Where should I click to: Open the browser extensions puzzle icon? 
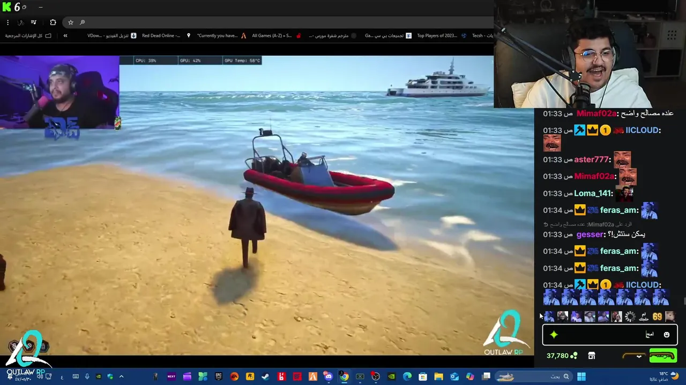click(53, 22)
